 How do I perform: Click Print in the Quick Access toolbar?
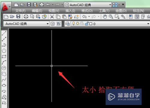(x=42, y=5)
